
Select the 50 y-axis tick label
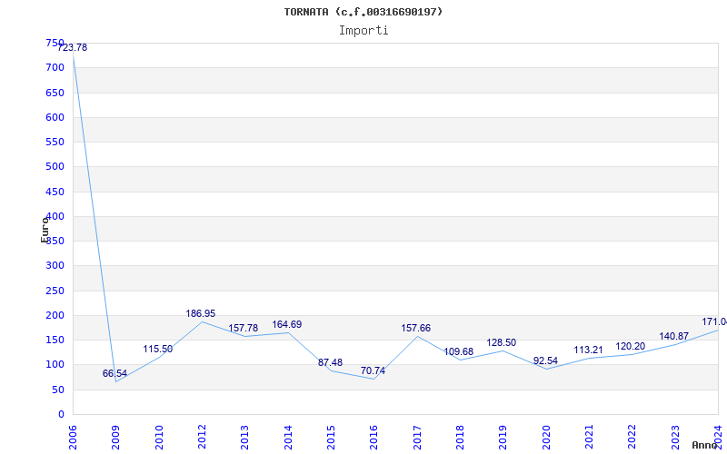click(x=58, y=390)
